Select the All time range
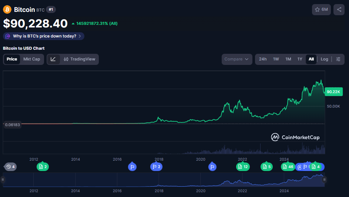349x197 pixels. pos(311,59)
